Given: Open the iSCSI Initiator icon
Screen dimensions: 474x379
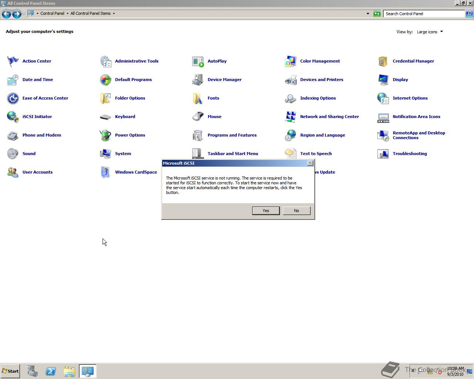Looking at the screenshot, I should [13, 117].
